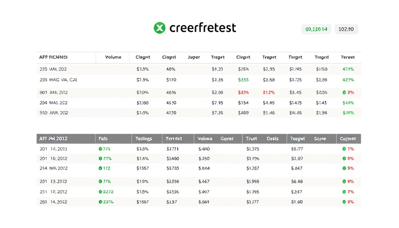Click the green dot beside 77% in the Felo column

coord(100,149)
